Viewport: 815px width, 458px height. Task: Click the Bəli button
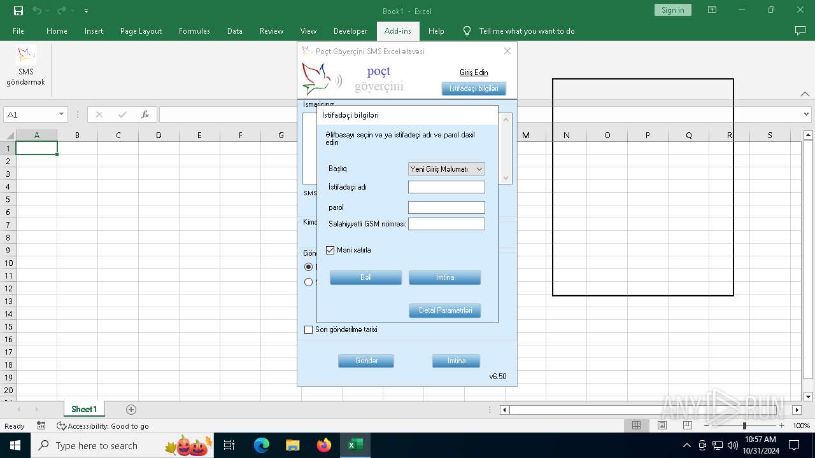(366, 277)
